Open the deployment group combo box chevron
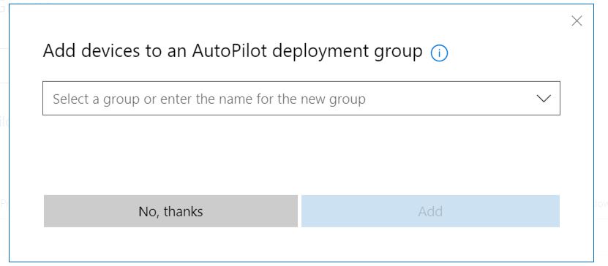The height and width of the screenshot is (266, 608). point(544,99)
